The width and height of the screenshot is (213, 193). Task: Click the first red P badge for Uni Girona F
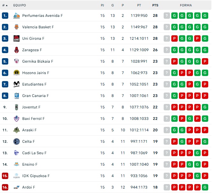click(x=174, y=38)
